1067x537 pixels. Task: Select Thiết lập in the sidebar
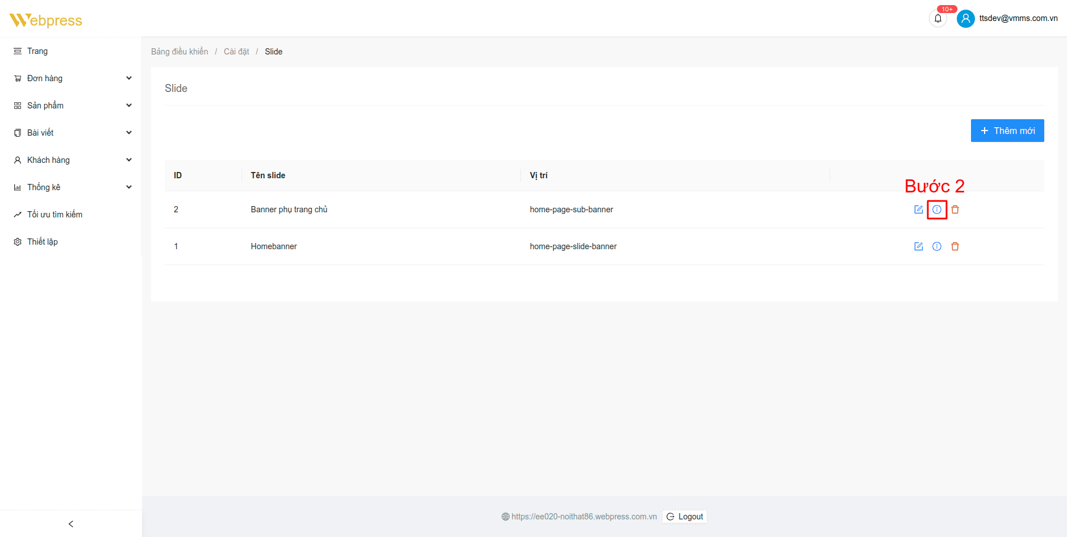click(43, 242)
